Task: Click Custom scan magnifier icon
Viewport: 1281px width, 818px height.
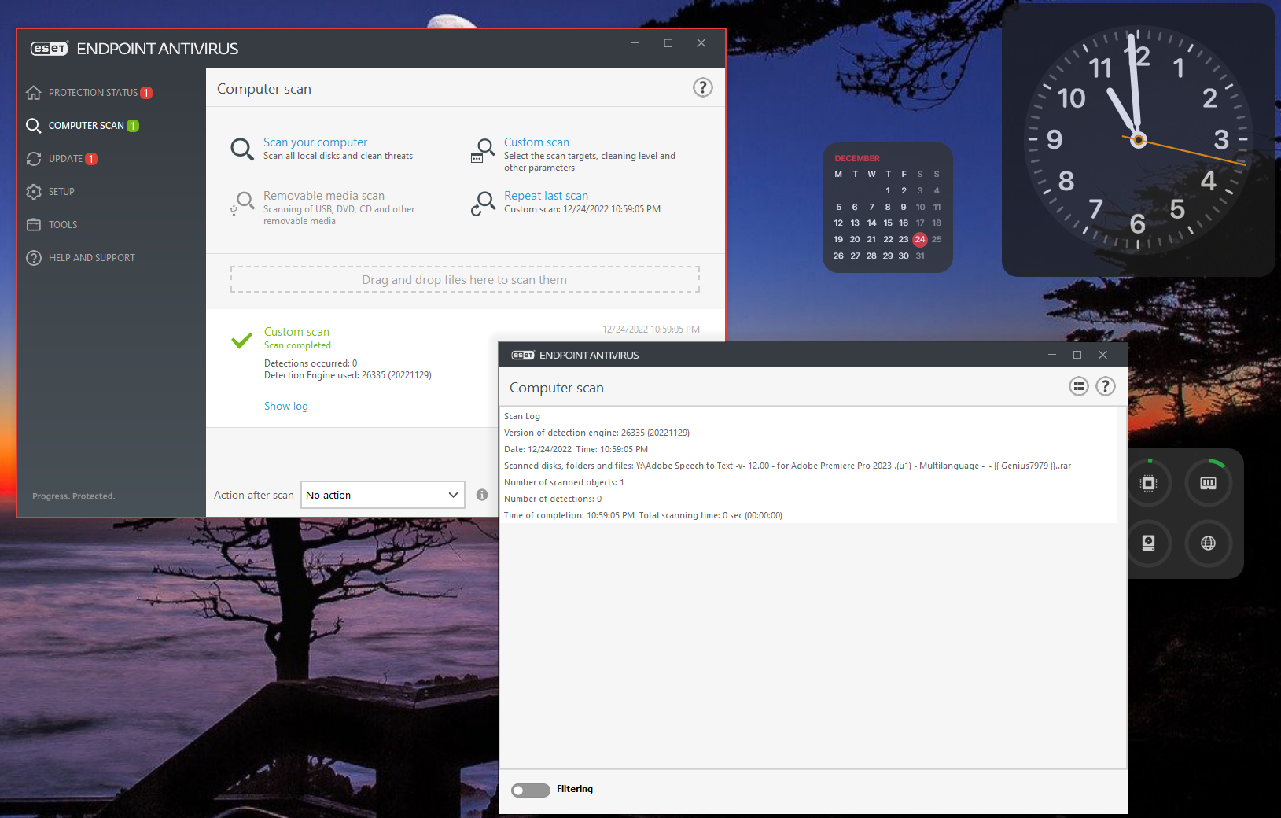Action: pos(482,149)
